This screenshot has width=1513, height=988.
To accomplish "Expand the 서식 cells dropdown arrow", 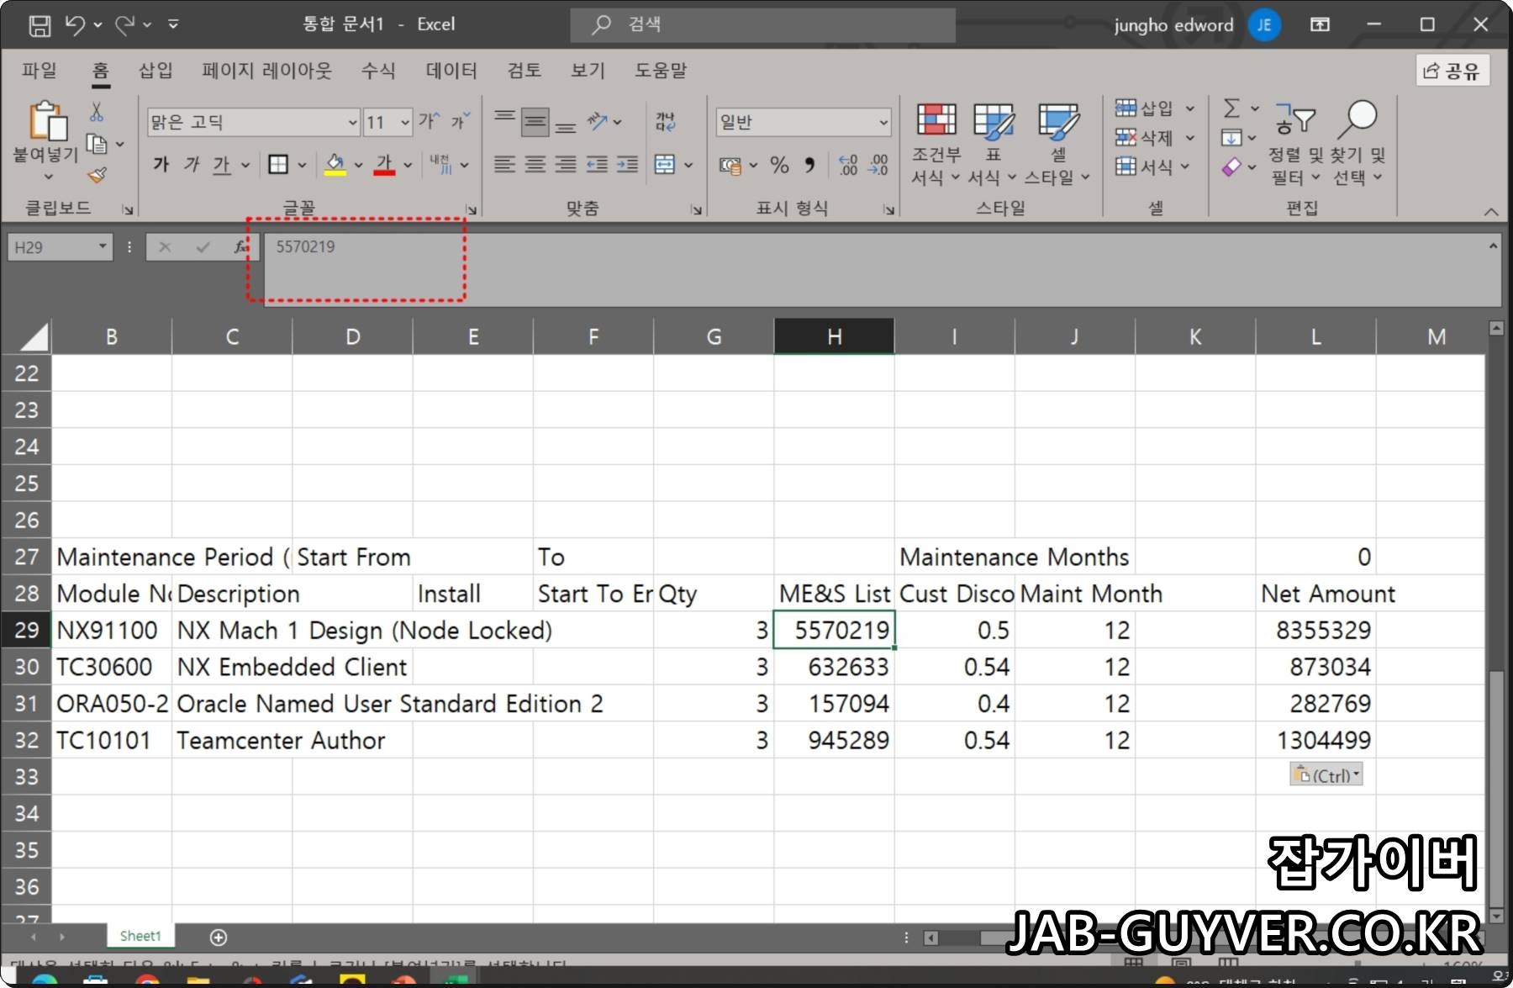I will (x=1185, y=166).
